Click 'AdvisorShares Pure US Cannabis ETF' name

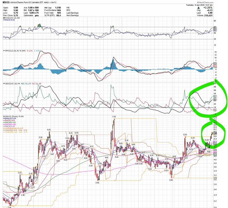pos(27,2)
